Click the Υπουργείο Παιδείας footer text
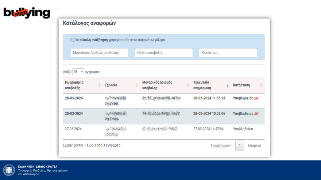Viewport: 321px width, 180px height. tap(43, 171)
